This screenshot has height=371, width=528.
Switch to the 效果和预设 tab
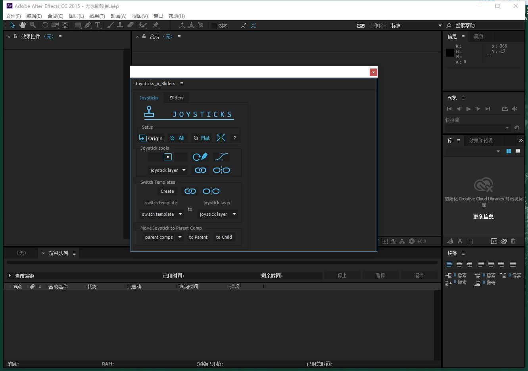click(x=481, y=141)
